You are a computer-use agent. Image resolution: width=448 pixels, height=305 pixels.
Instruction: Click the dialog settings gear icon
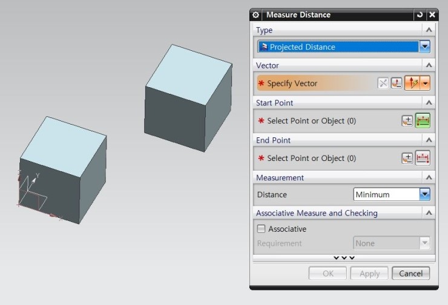(256, 15)
